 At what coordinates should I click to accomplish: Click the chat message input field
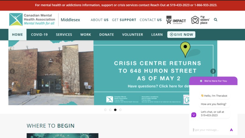coord(210,130)
